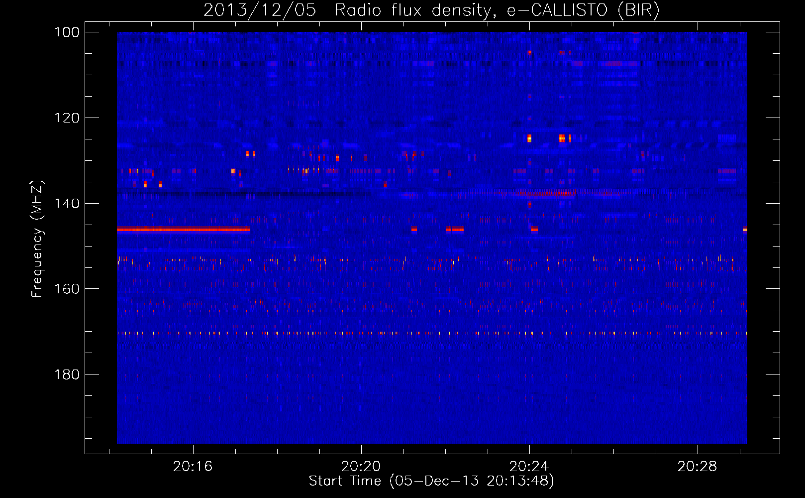The height and width of the screenshot is (498, 805).
Task: Click the 160 frequency tick label
Action: point(67,289)
